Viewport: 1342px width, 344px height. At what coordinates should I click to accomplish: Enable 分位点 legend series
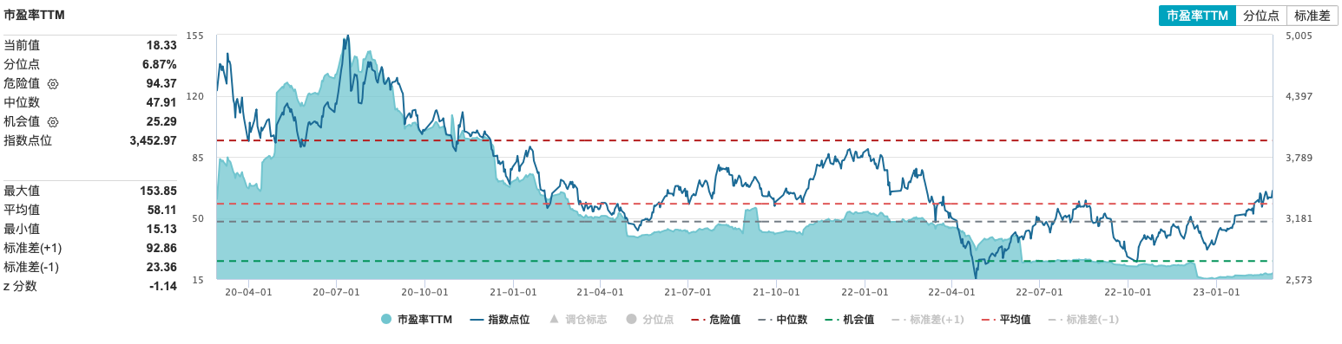pyautogui.click(x=650, y=320)
